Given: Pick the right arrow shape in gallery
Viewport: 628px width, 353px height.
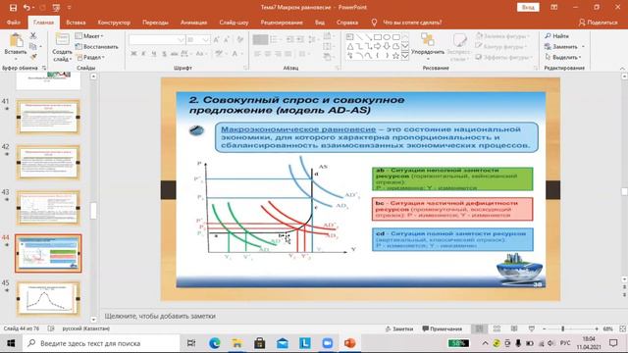Looking at the screenshot, I should [377, 46].
